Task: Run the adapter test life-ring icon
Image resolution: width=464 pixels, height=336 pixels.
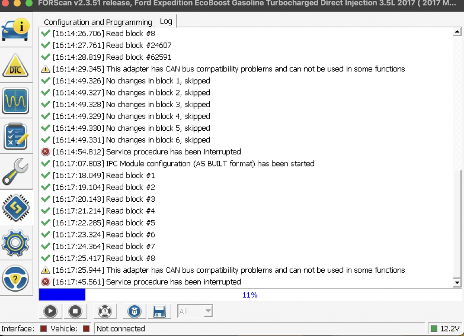Action: click(105, 311)
